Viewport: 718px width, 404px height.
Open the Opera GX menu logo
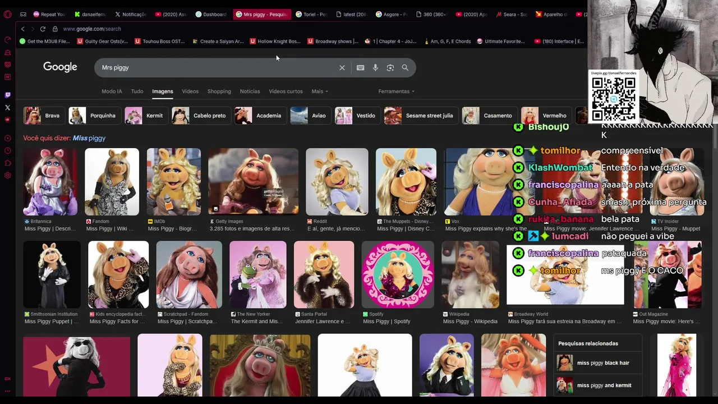coord(7,15)
